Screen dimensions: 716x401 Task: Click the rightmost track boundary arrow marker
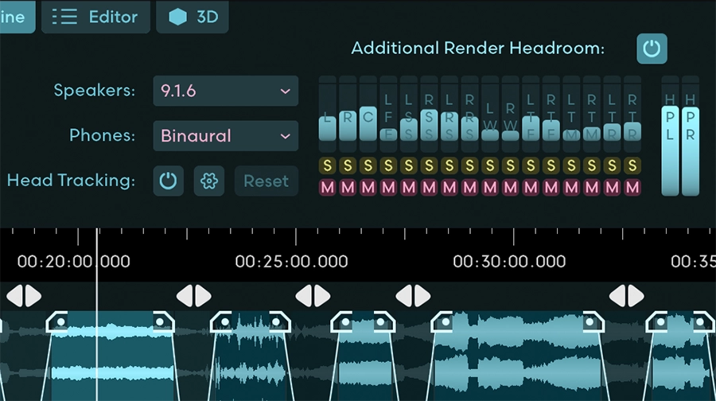[628, 297]
